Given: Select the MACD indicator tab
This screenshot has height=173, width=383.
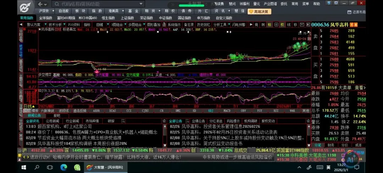Looking at the screenshot, I should coord(227,111).
